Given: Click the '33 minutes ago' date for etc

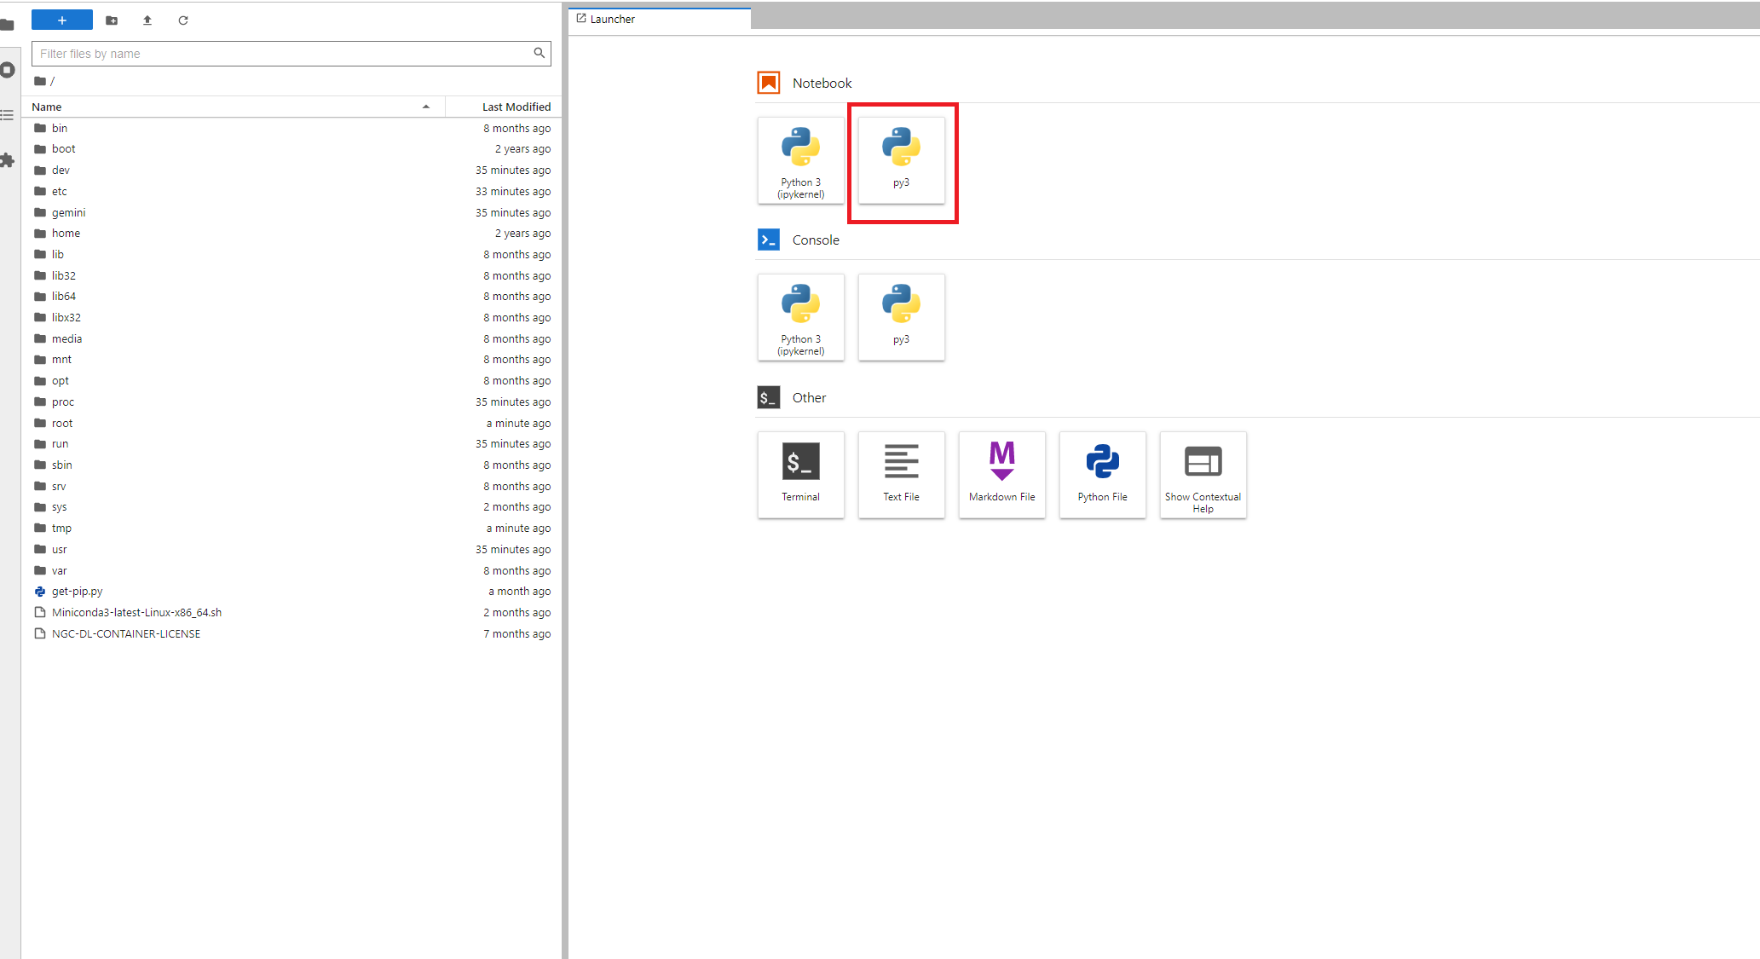Looking at the screenshot, I should (513, 191).
